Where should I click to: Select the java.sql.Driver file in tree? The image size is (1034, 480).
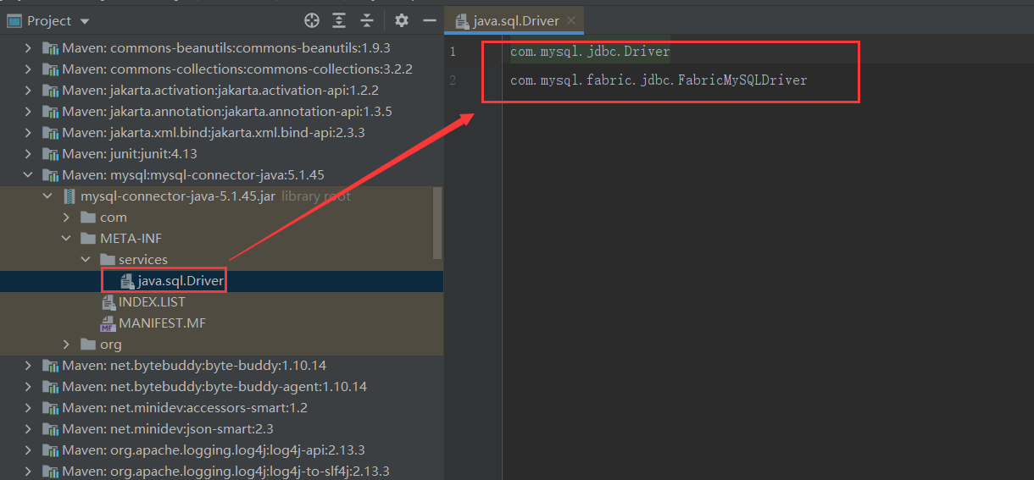click(x=221, y=280)
